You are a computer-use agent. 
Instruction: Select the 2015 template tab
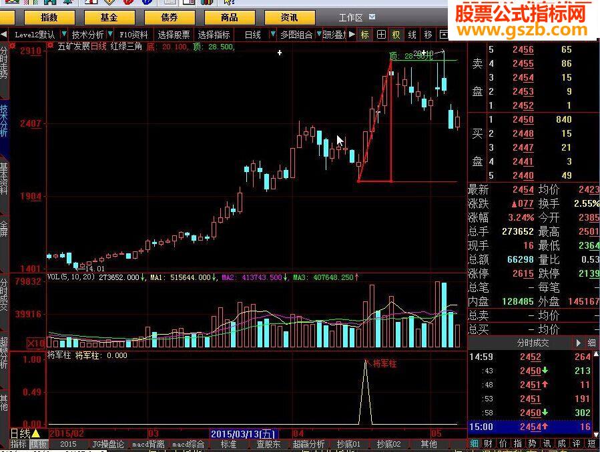tap(68, 445)
